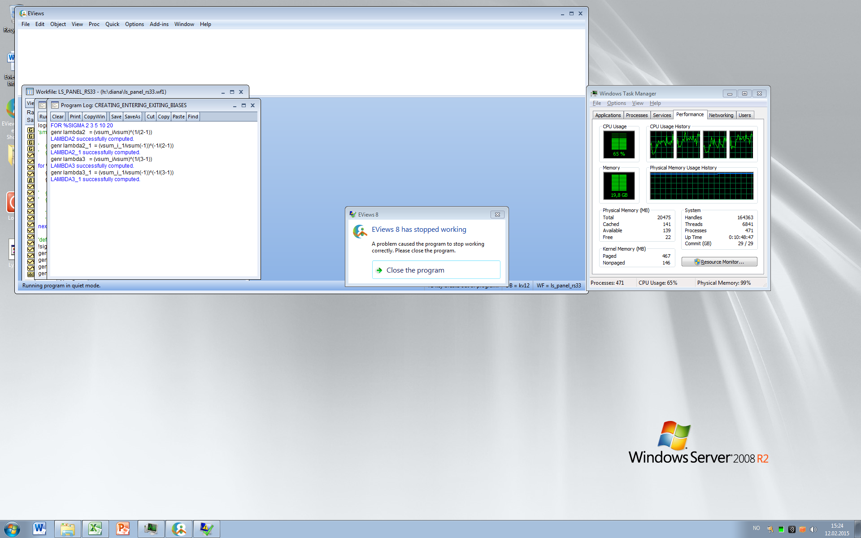Click the black wireless tray icon

click(792, 529)
